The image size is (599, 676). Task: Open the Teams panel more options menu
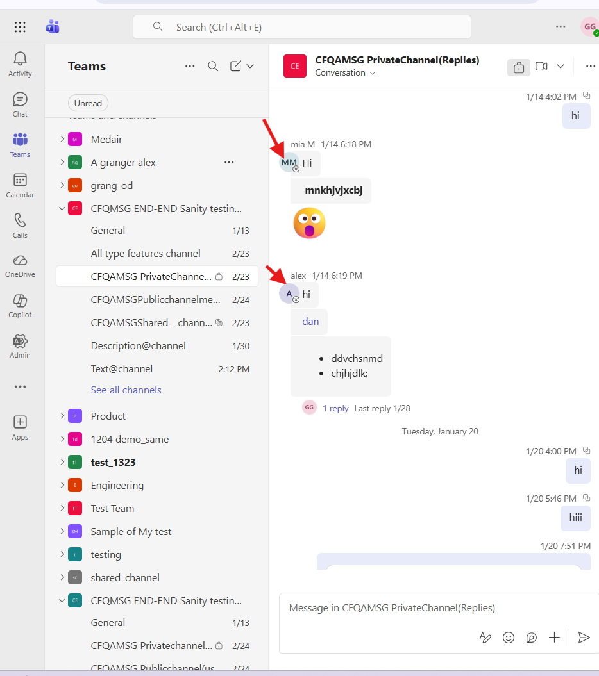190,66
